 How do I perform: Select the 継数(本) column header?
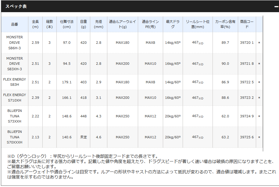coord(49,24)
